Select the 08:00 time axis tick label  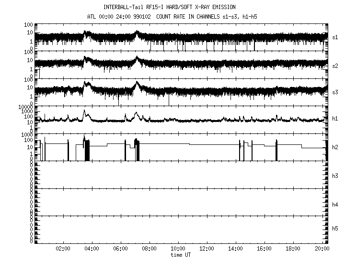point(149,249)
